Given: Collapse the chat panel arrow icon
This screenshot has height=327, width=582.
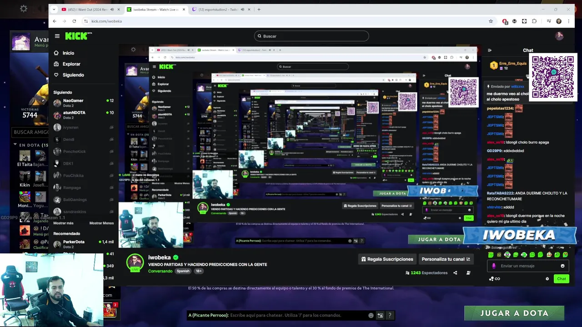Looking at the screenshot, I should (x=490, y=50).
